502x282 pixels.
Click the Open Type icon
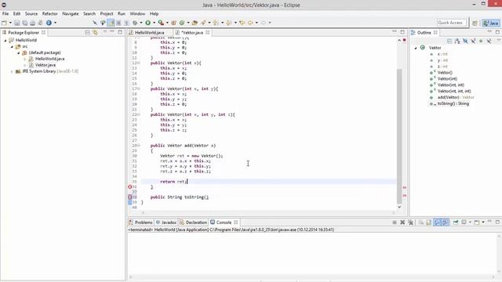195,23
